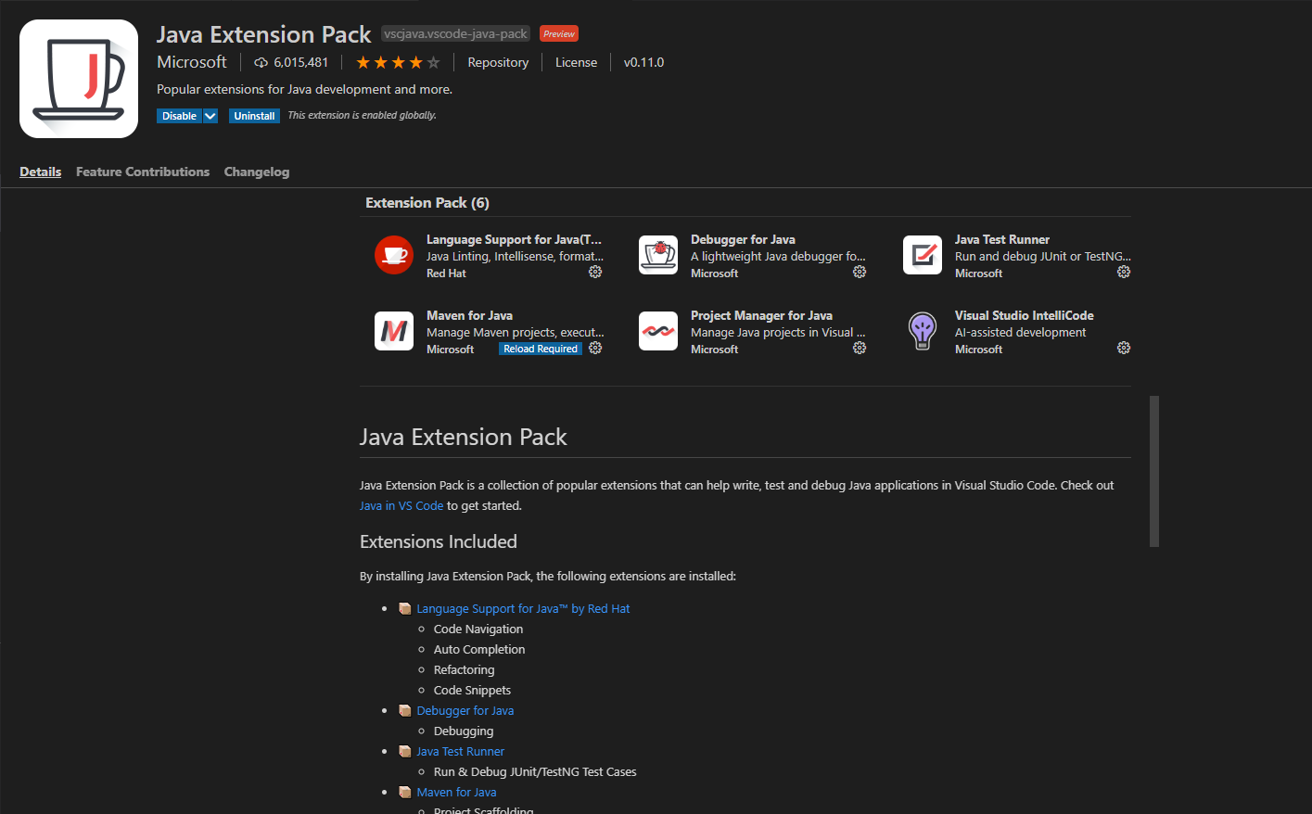This screenshot has height=814, width=1312.
Task: Click the Java Extension Pack coffee cup logo
Action: coord(78,78)
